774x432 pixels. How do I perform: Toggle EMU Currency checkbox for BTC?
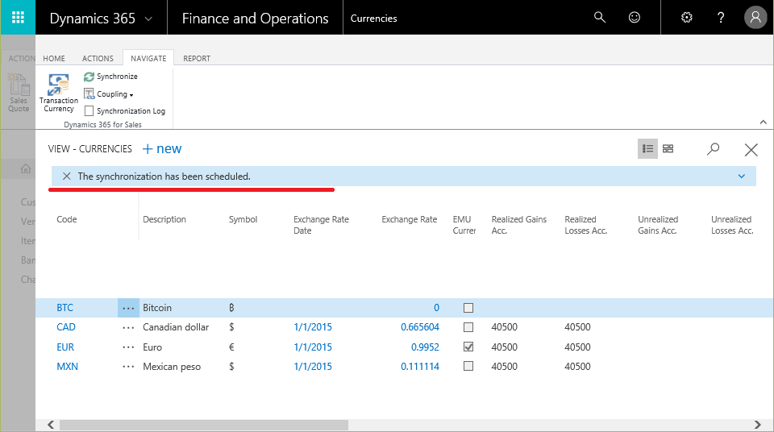click(468, 308)
